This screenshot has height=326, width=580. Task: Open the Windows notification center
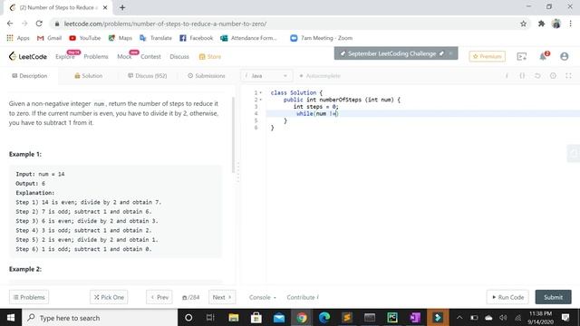(x=565, y=318)
